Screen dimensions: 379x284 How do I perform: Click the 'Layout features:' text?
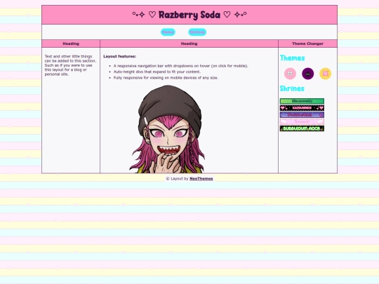(x=119, y=56)
